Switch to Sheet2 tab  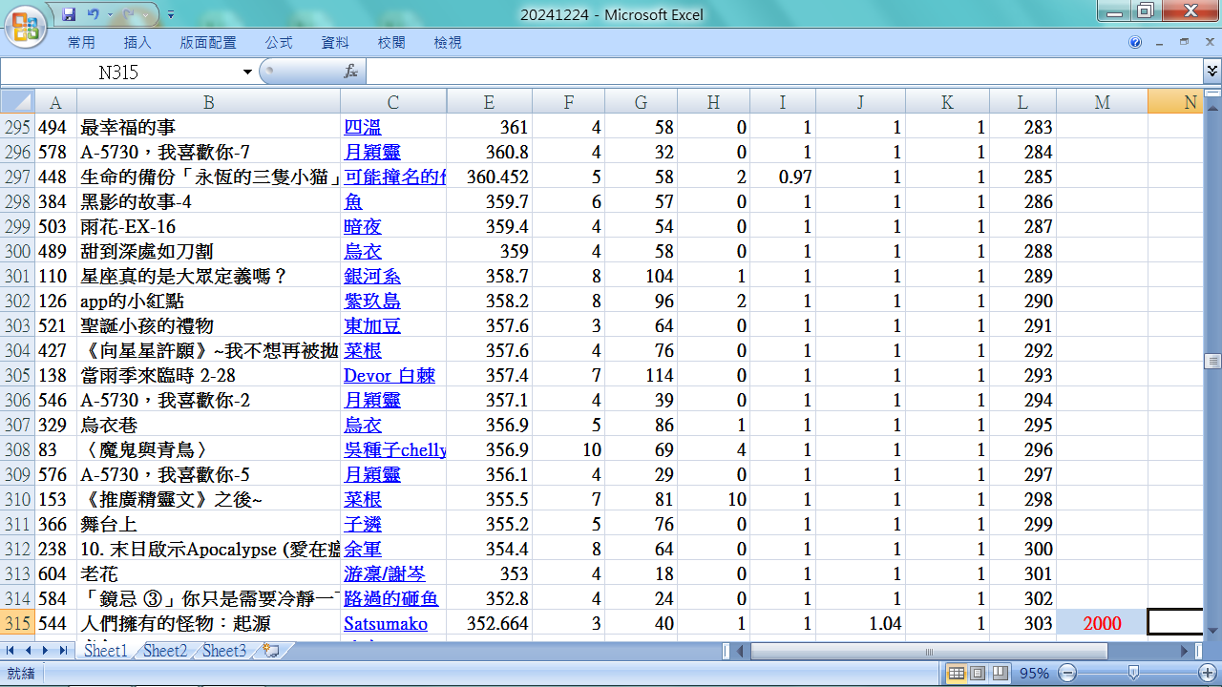(x=164, y=651)
